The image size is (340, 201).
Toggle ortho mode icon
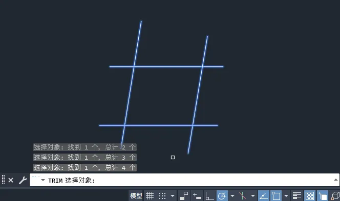209,196
